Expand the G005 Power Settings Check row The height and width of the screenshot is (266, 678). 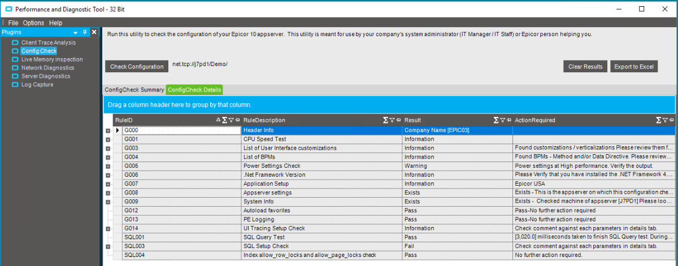point(107,166)
